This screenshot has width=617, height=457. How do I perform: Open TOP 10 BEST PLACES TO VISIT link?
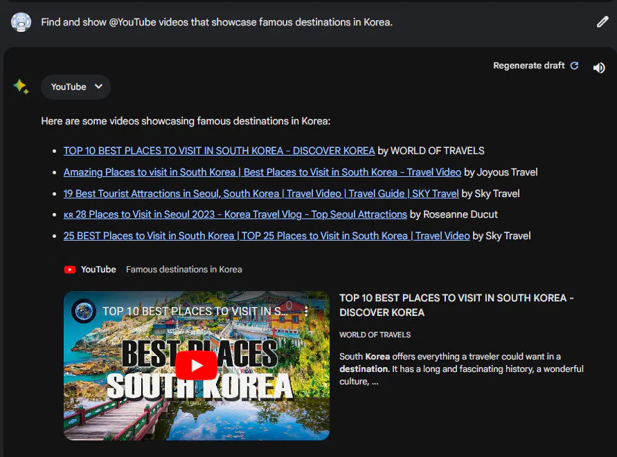(220, 151)
